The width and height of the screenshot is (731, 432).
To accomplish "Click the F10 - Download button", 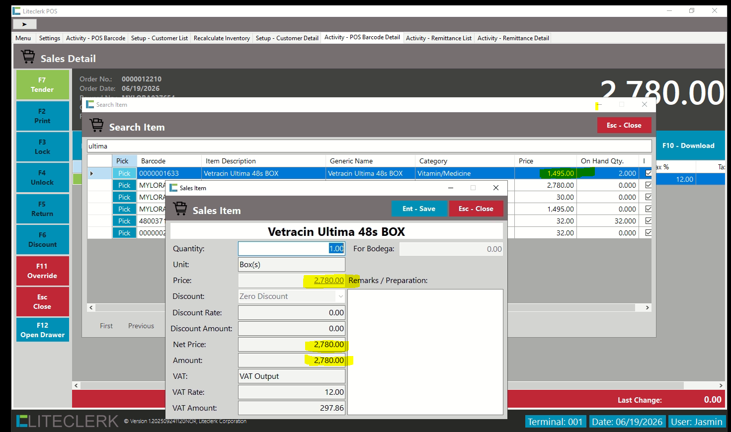I will coord(688,145).
